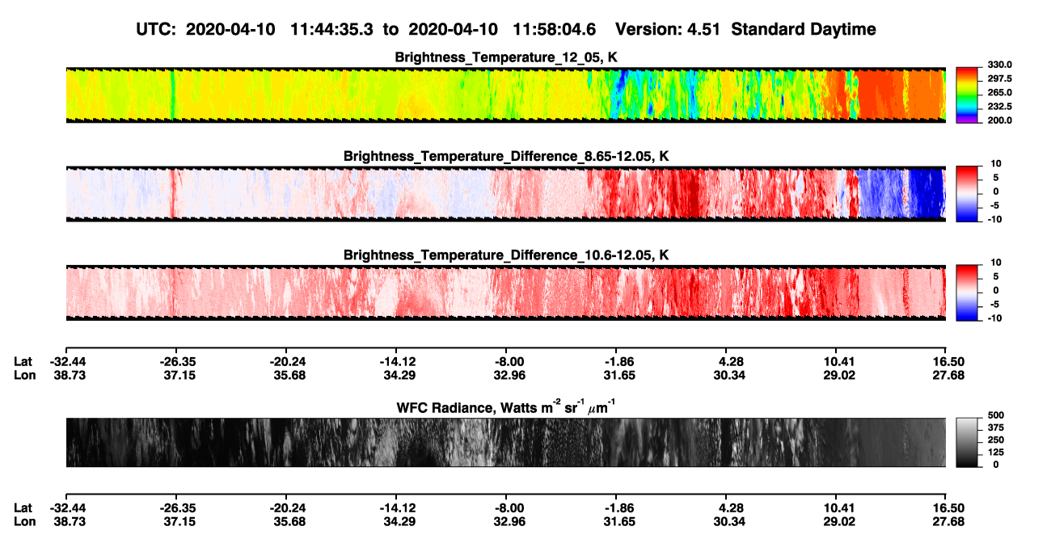Click the Lon label of the axis under the 10.6-12.05 panel
This screenshot has height=539, width=1051.
click(24, 374)
